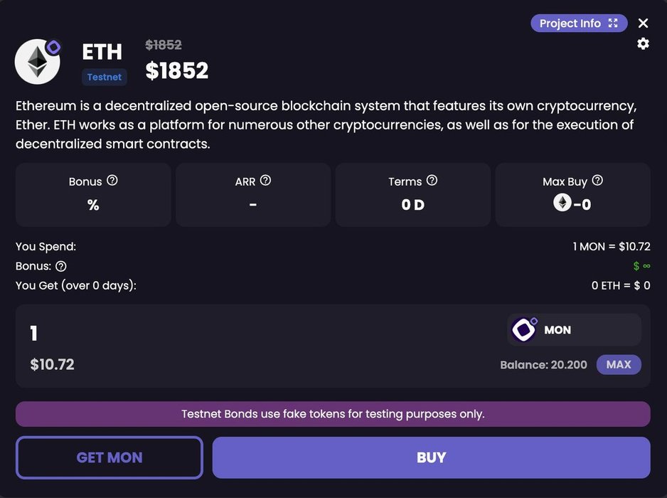Click the $1852 ETH price
Screen dimensions: 667x498
point(177,70)
